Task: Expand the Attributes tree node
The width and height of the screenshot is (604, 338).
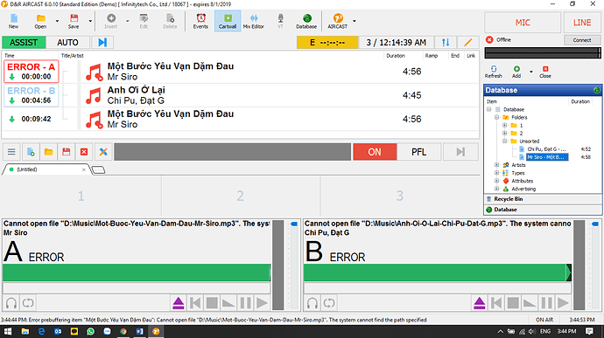Action: (x=496, y=181)
